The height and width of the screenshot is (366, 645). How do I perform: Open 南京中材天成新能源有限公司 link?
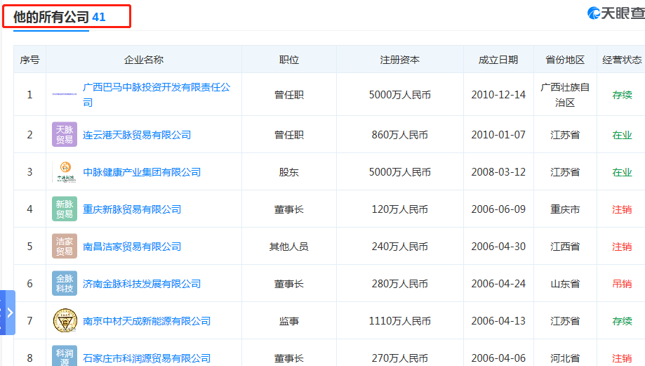147,321
